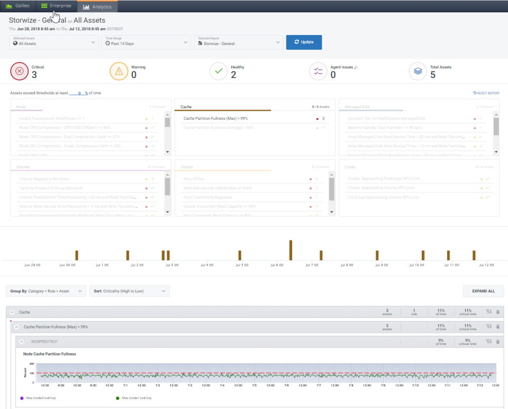
Task: Open the Group By dropdown
Action: [46, 291]
